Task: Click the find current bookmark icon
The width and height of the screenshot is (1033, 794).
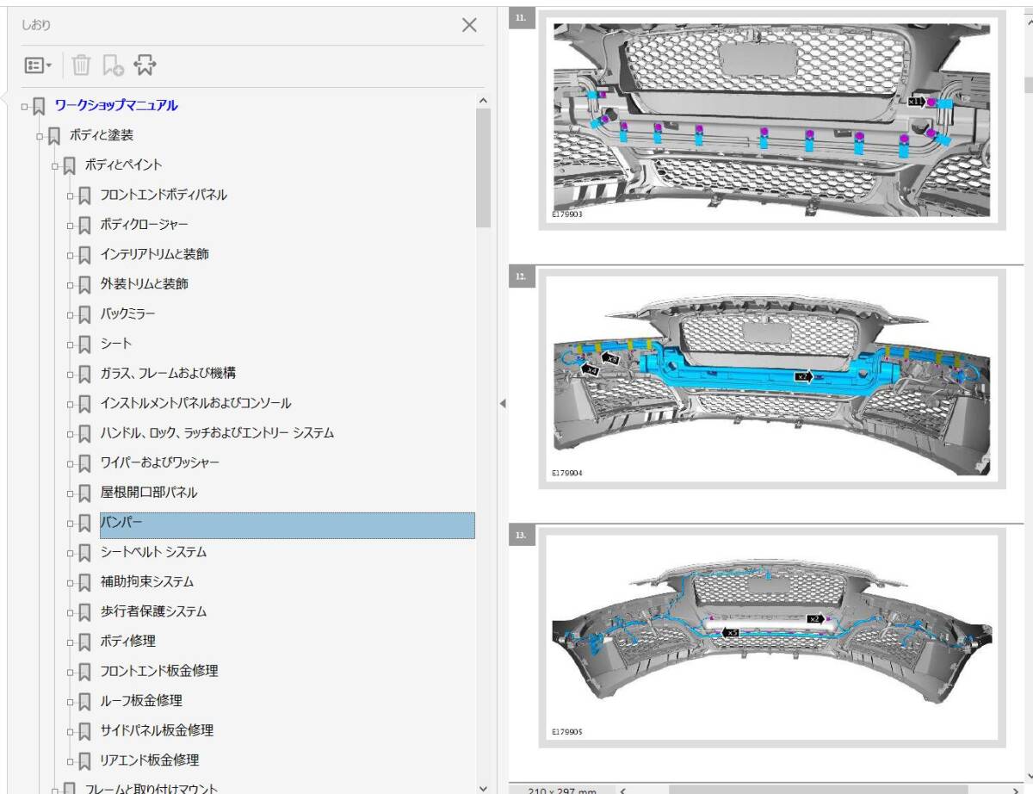Action: [145, 65]
